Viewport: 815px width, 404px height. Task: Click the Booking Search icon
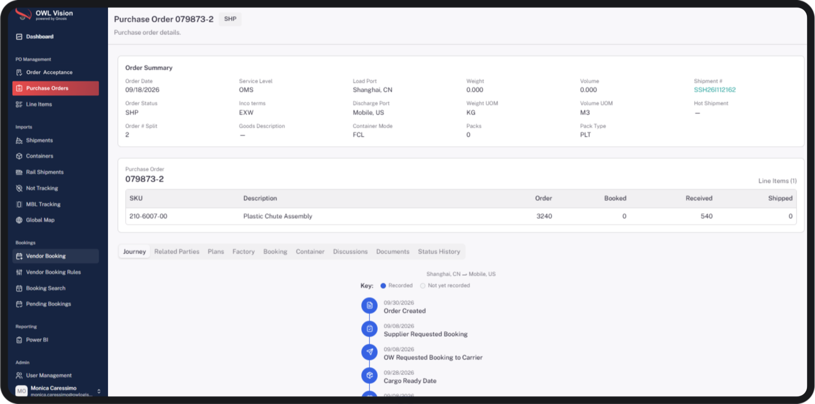coord(19,288)
